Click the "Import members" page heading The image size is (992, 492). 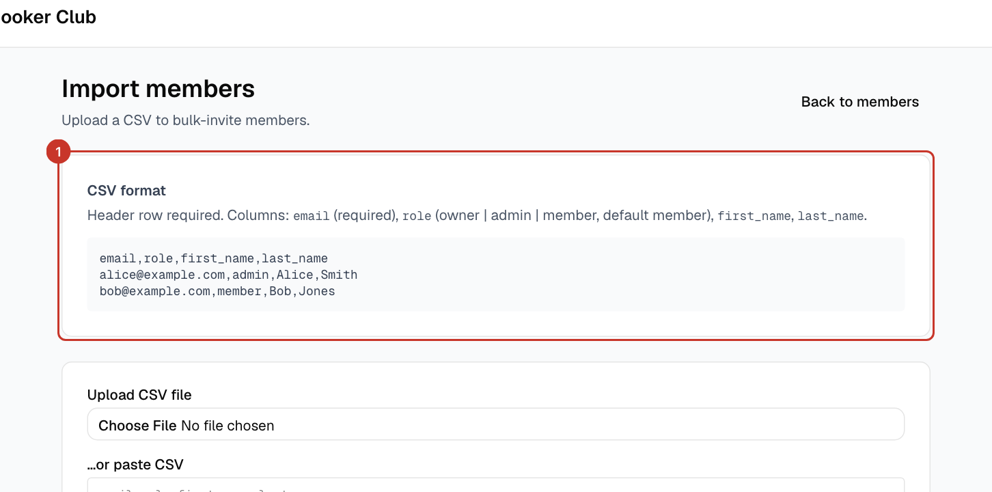coord(159,89)
